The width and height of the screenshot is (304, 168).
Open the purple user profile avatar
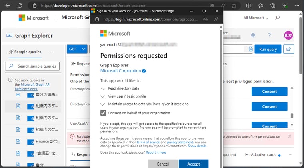(288, 35)
